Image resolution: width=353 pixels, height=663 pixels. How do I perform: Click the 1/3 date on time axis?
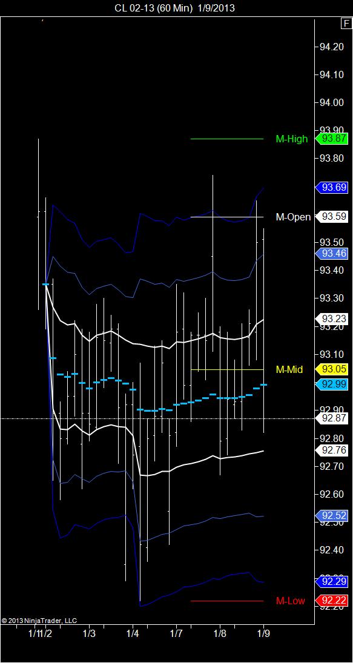(x=89, y=635)
